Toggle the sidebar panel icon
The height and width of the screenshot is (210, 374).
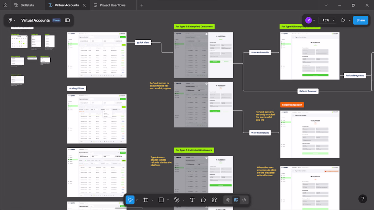click(68, 20)
